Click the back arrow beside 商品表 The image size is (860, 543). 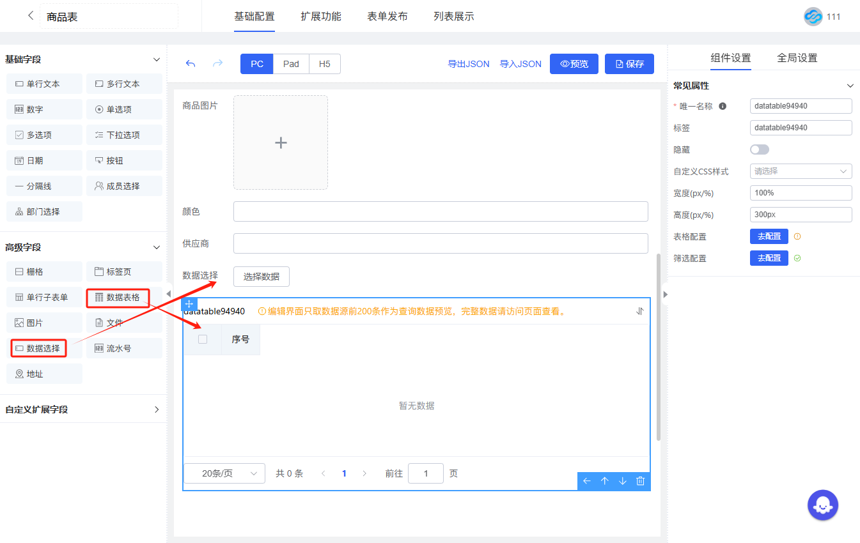pos(31,16)
